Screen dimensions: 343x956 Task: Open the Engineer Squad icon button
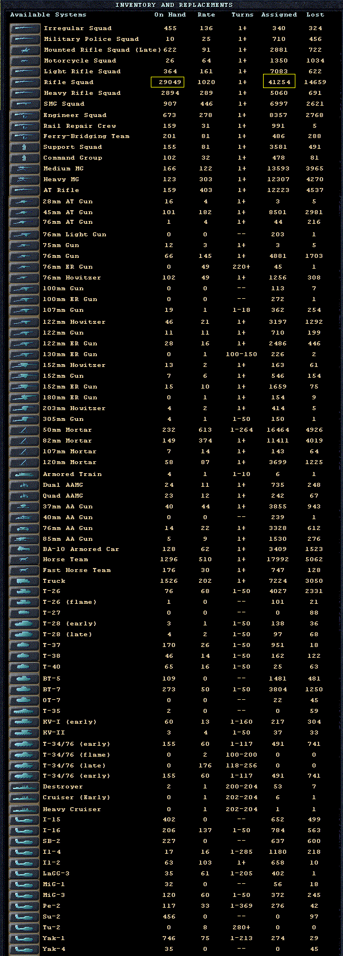25,115
